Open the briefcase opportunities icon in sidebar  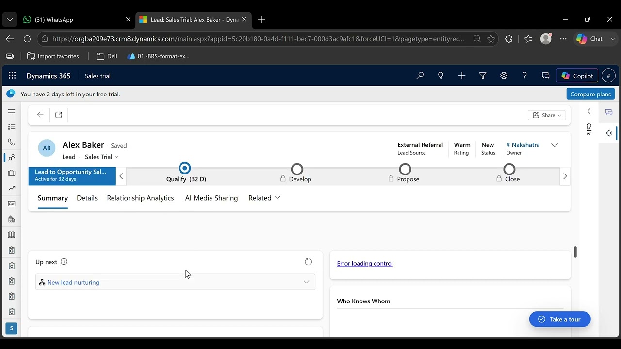pyautogui.click(x=12, y=173)
